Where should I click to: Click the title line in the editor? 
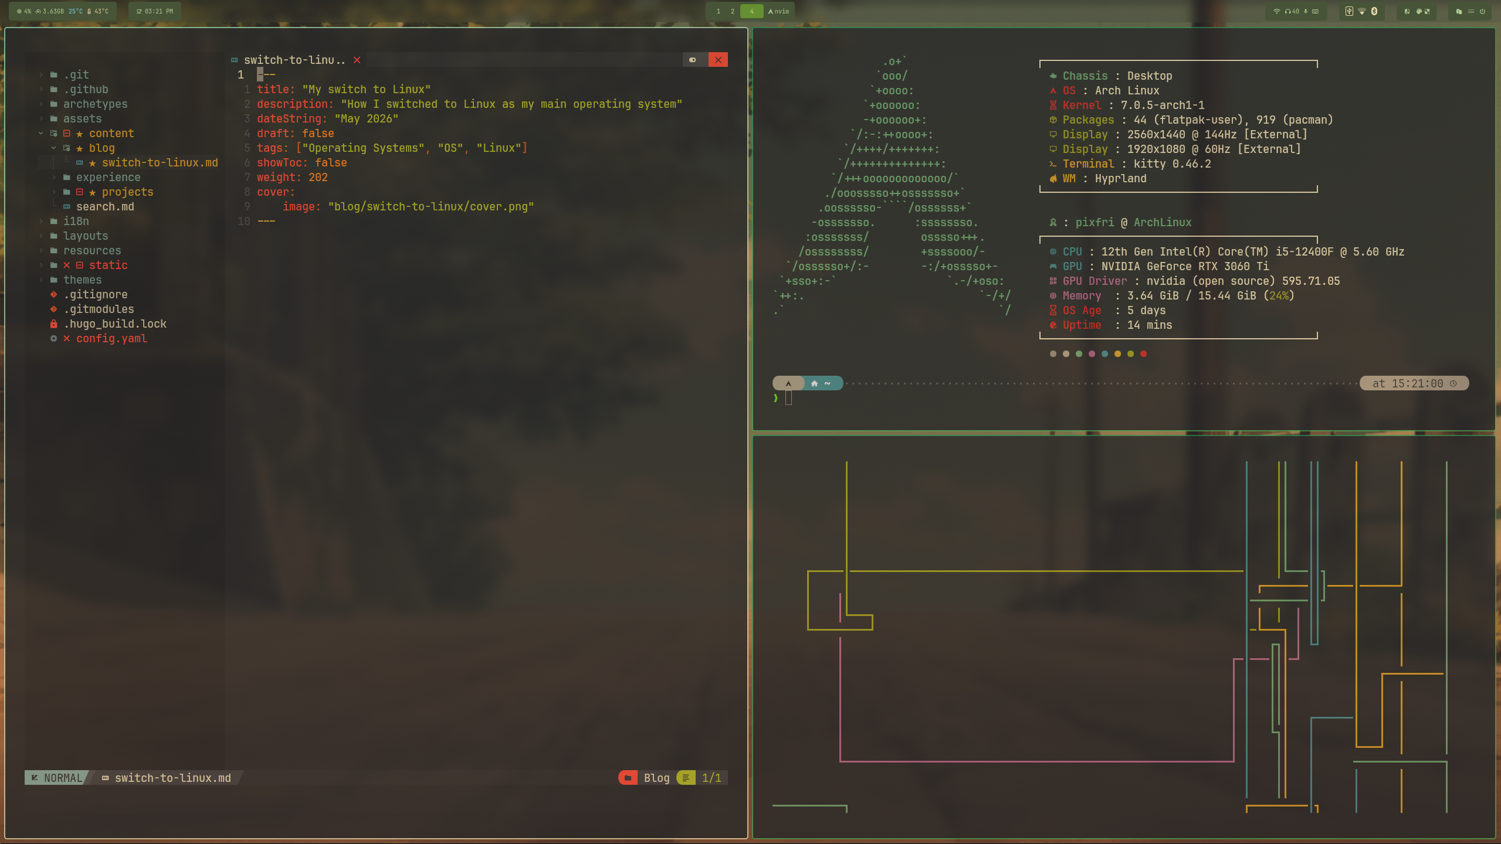(x=344, y=89)
